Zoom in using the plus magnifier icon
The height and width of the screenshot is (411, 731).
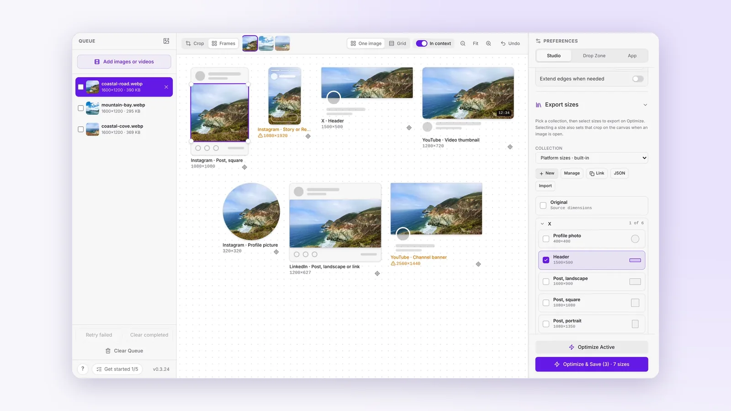(x=488, y=43)
